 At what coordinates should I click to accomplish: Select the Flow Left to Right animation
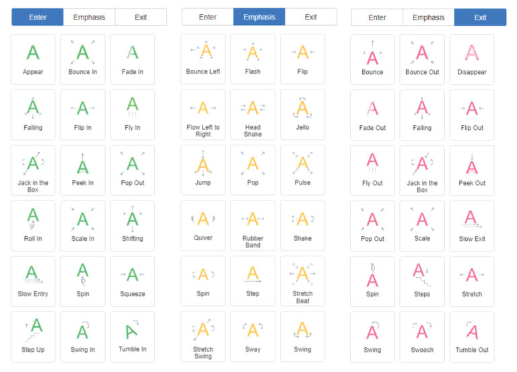click(x=203, y=114)
